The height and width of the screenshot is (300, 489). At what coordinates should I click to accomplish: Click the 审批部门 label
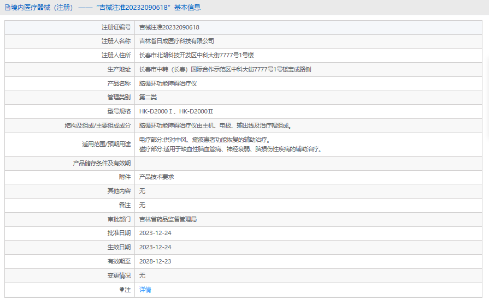click(119, 220)
